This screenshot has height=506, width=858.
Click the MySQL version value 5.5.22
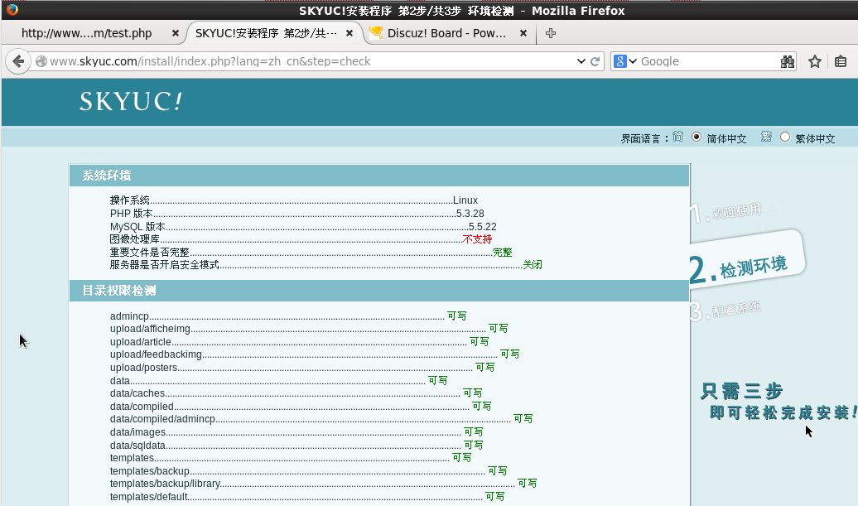point(483,226)
